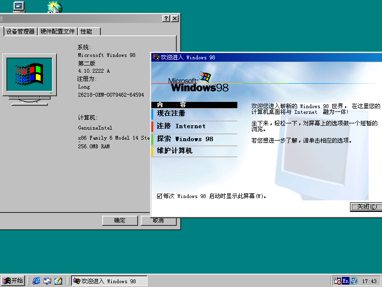Open the 硬件配置文件 tab
Screen dimensions: 382x287
[57, 32]
